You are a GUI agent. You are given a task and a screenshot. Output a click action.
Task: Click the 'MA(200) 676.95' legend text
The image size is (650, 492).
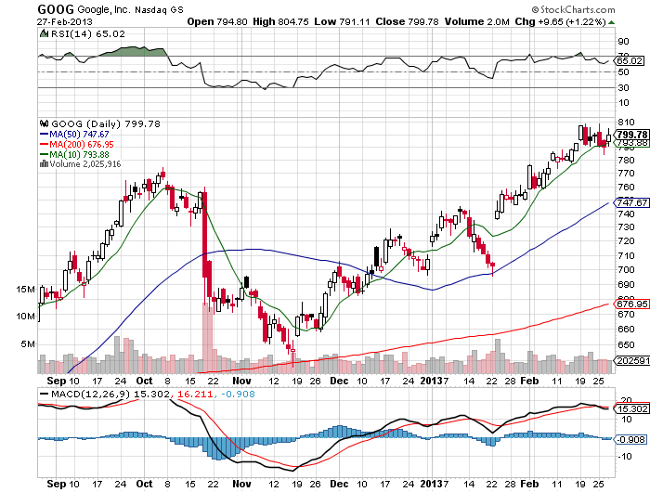82,145
